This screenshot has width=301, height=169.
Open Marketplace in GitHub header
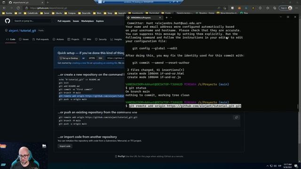[x=87, y=21]
